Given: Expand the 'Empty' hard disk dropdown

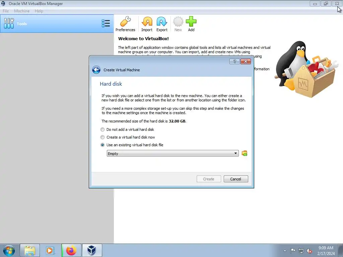Looking at the screenshot, I should point(173,153).
